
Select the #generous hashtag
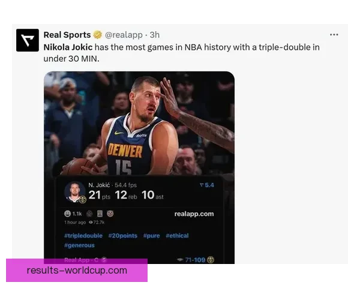pyautogui.click(x=79, y=245)
